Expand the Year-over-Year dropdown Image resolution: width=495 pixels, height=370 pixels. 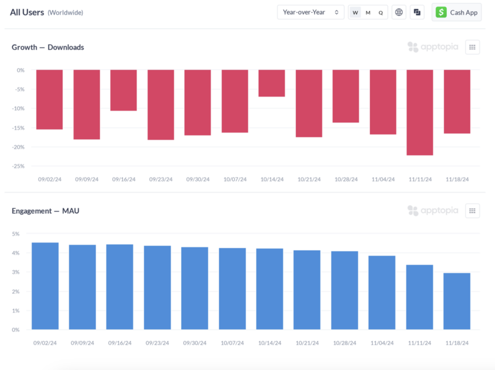click(310, 13)
